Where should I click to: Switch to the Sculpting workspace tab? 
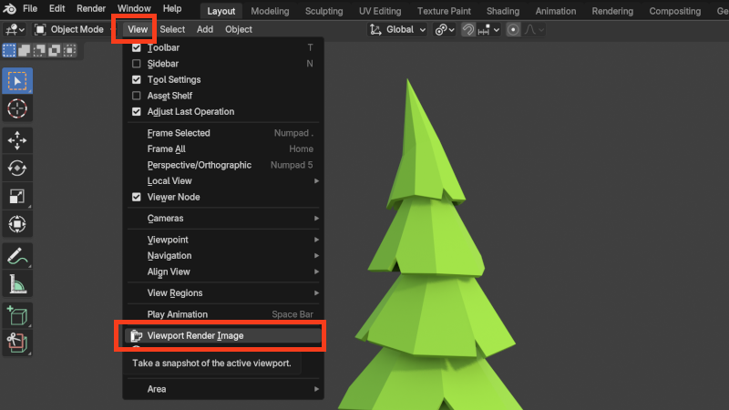[x=325, y=11]
